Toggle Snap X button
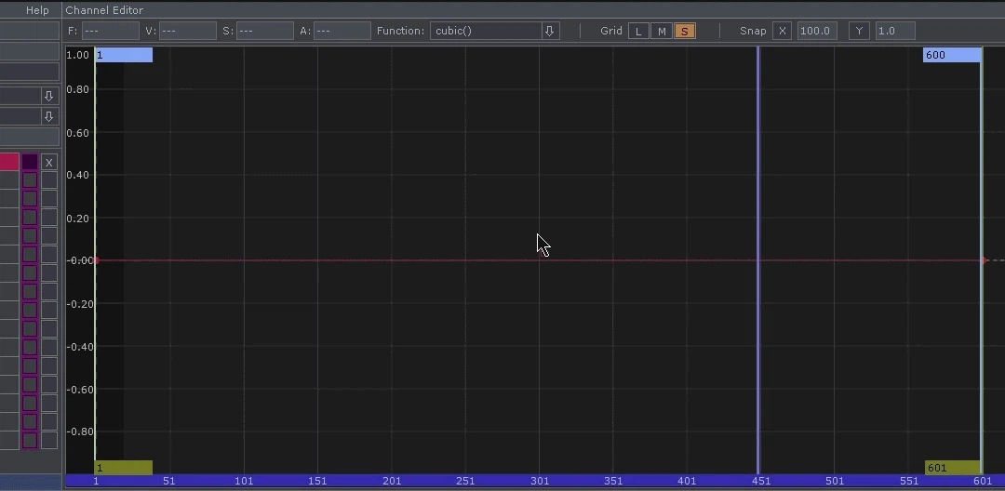 pyautogui.click(x=782, y=31)
